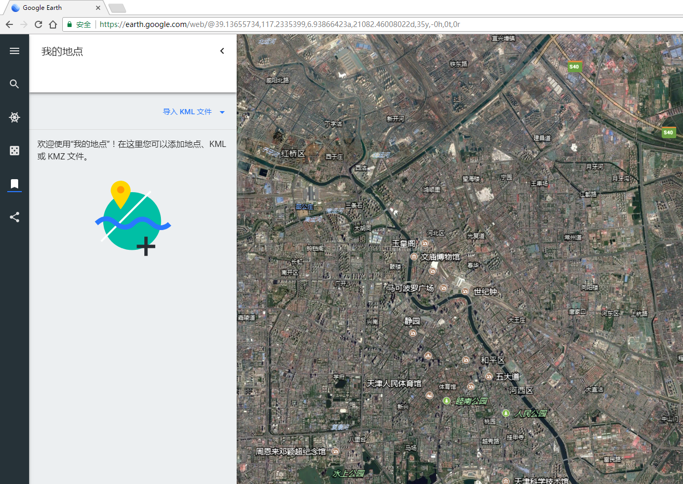Click the 水上公园 park label
This screenshot has width=683, height=484.
coord(349,473)
